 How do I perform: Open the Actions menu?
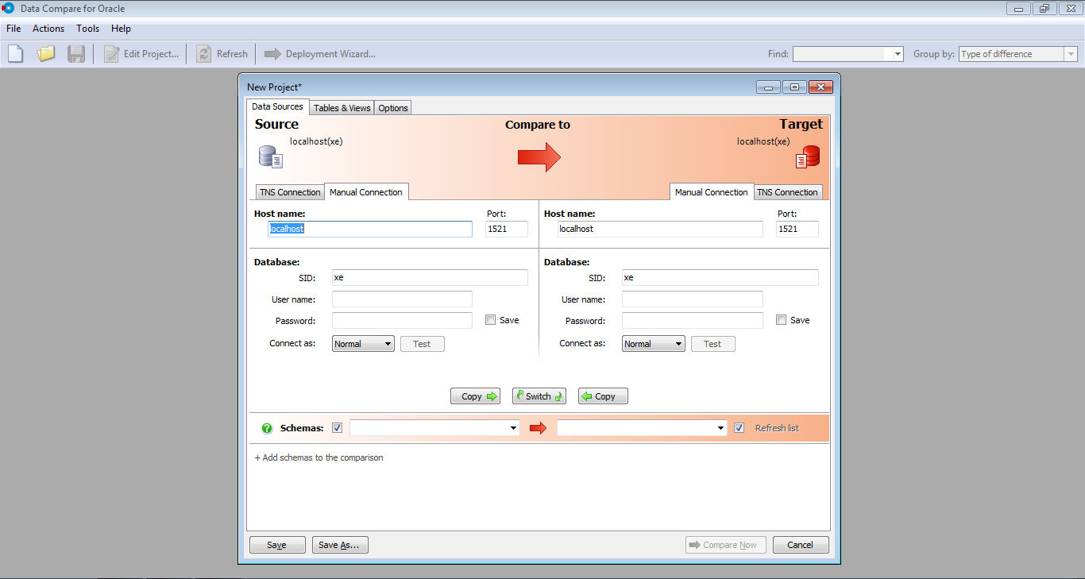click(48, 28)
